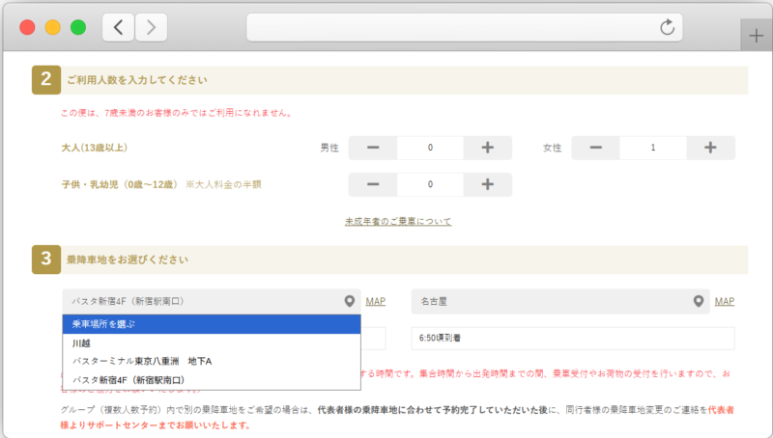Click the macOS green fullscreen button
This screenshot has height=438, width=773.
[78, 28]
